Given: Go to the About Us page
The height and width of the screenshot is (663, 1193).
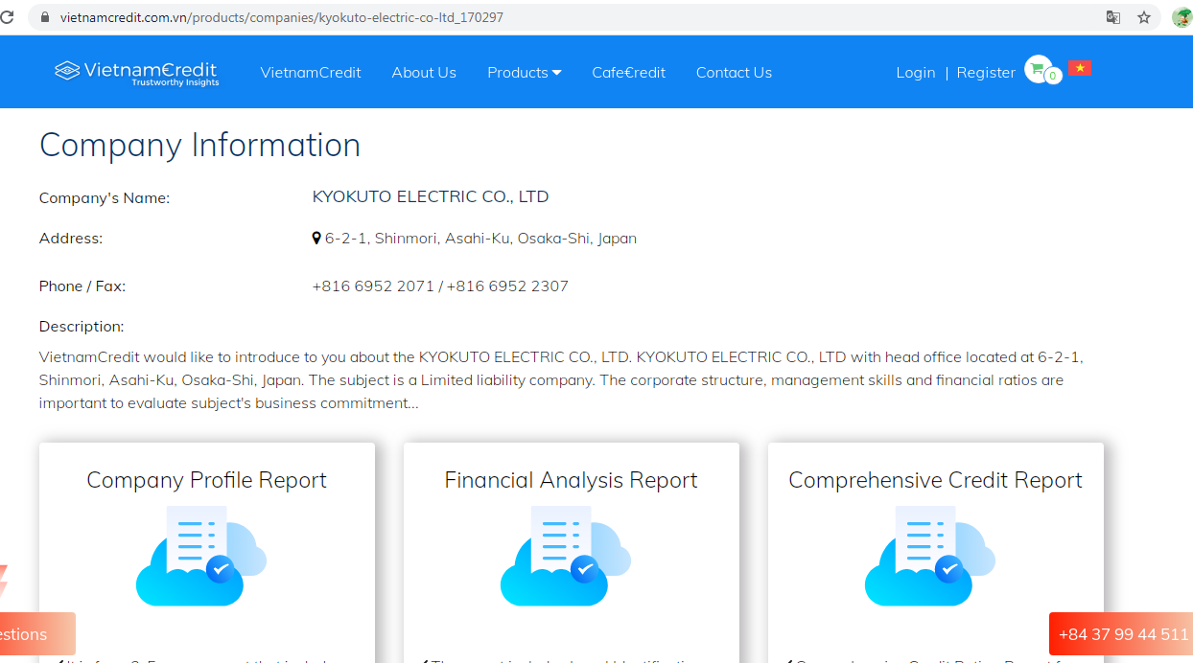Looking at the screenshot, I should click(424, 73).
